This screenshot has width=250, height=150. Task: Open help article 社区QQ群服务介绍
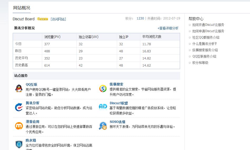click(206, 37)
